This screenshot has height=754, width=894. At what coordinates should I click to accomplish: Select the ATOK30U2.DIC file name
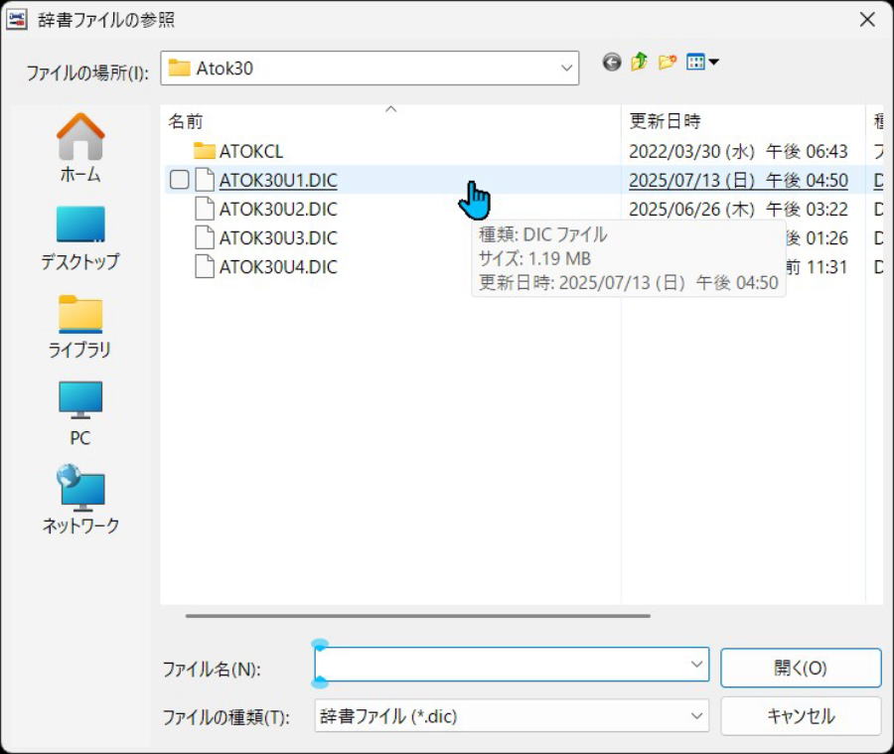tap(278, 210)
